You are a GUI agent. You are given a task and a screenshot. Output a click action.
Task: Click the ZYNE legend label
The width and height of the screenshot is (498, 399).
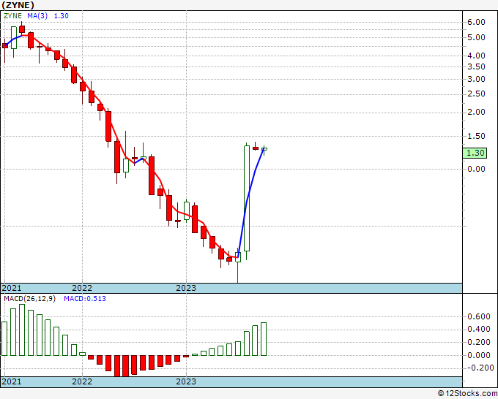tap(12, 16)
